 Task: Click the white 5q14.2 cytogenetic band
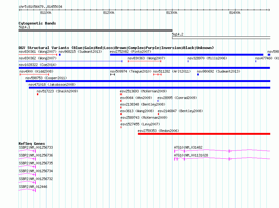[221, 38]
